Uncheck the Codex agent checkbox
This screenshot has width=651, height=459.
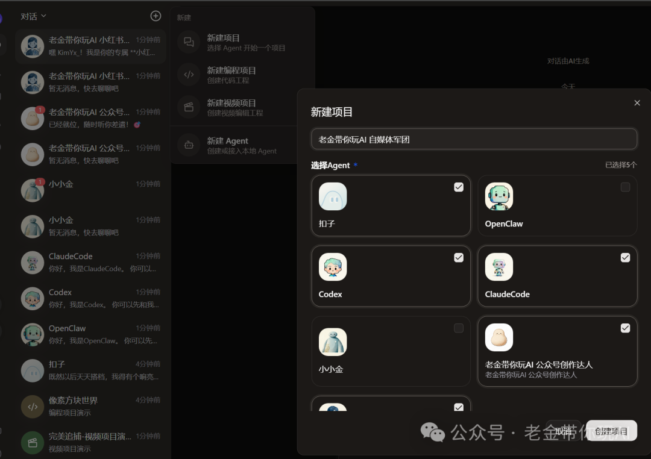coord(459,258)
